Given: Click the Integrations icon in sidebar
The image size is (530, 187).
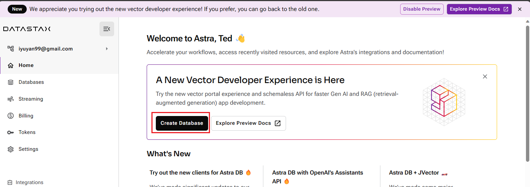Looking at the screenshot, I should (x=10, y=183).
